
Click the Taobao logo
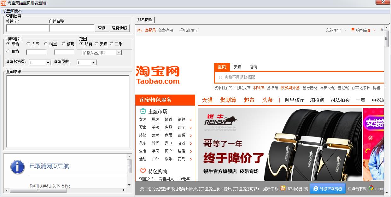click(158, 75)
